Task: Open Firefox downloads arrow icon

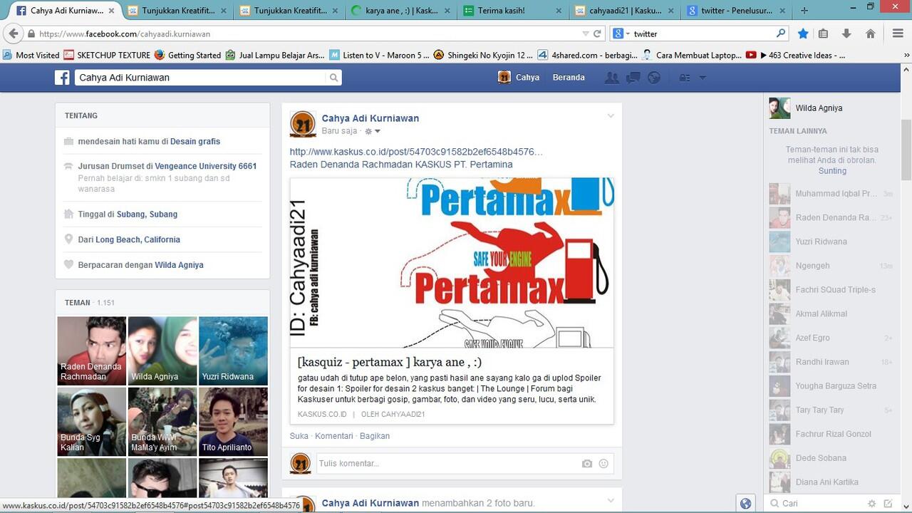Action: 846,33
